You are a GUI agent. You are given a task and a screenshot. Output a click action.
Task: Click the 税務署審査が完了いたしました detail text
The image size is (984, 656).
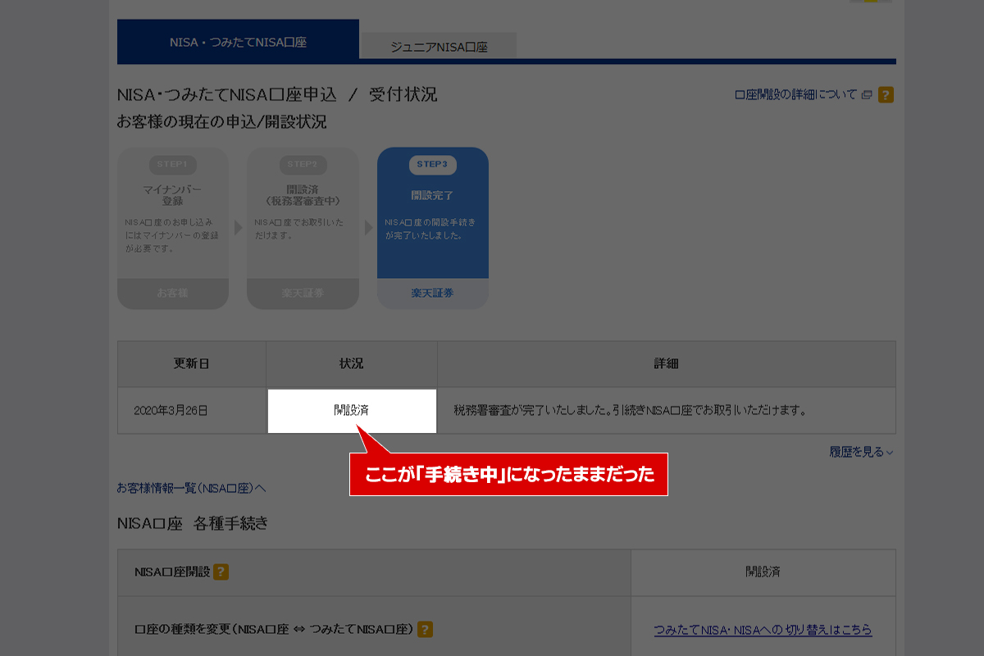[629, 410]
